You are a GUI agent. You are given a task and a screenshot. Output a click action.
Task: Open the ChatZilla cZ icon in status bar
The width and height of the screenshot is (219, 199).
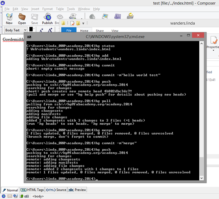pos(27,196)
